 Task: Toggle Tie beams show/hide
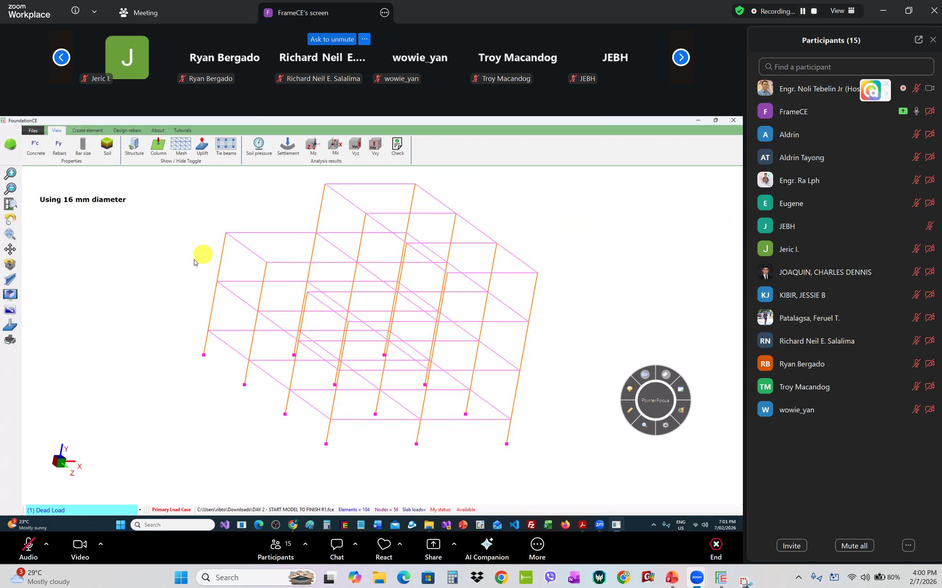click(x=226, y=147)
